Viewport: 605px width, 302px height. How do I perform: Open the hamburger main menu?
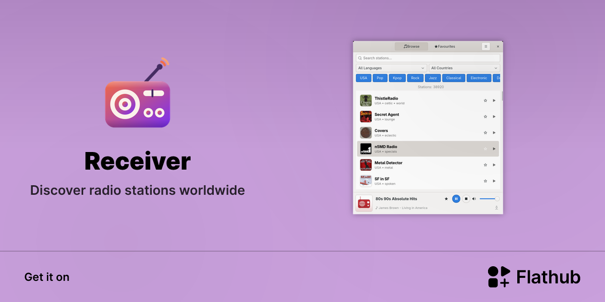tap(486, 46)
